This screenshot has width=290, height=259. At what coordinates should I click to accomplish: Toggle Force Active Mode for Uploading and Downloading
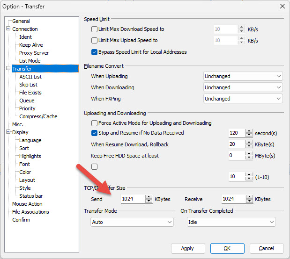pos(94,123)
